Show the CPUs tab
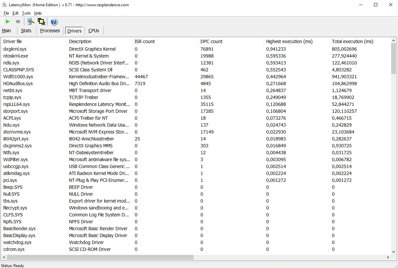 (x=94, y=31)
